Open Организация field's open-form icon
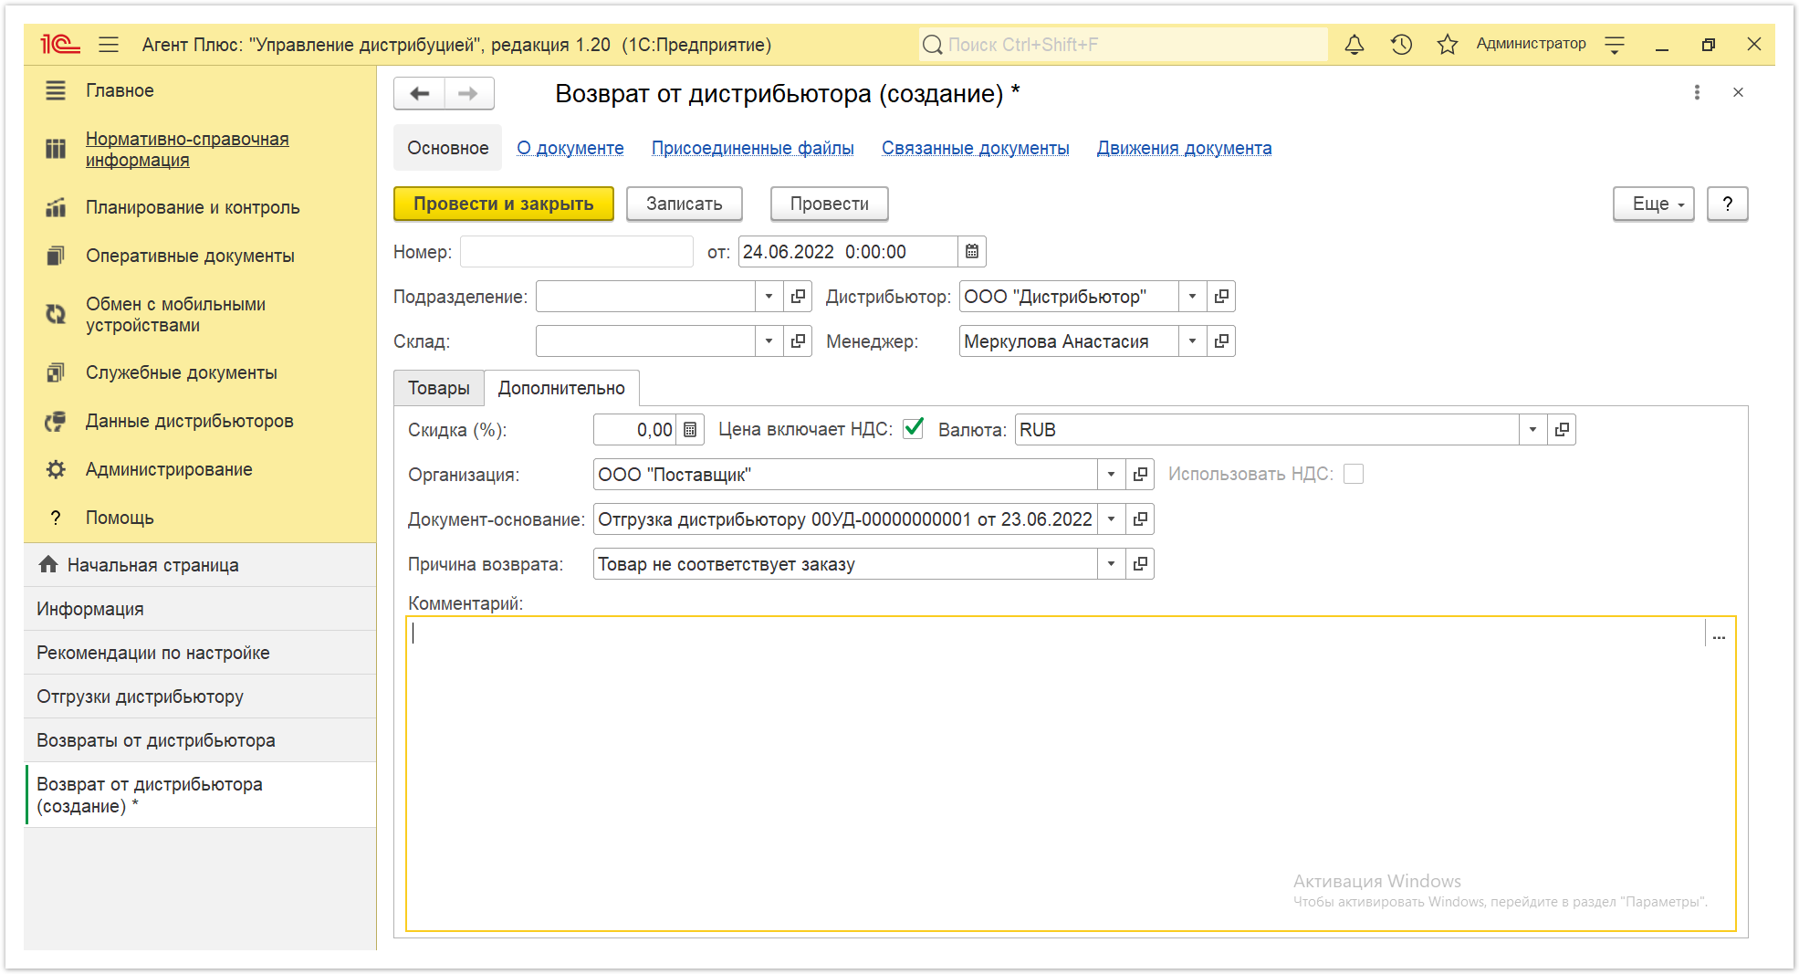The image size is (1799, 974). [x=1140, y=475]
